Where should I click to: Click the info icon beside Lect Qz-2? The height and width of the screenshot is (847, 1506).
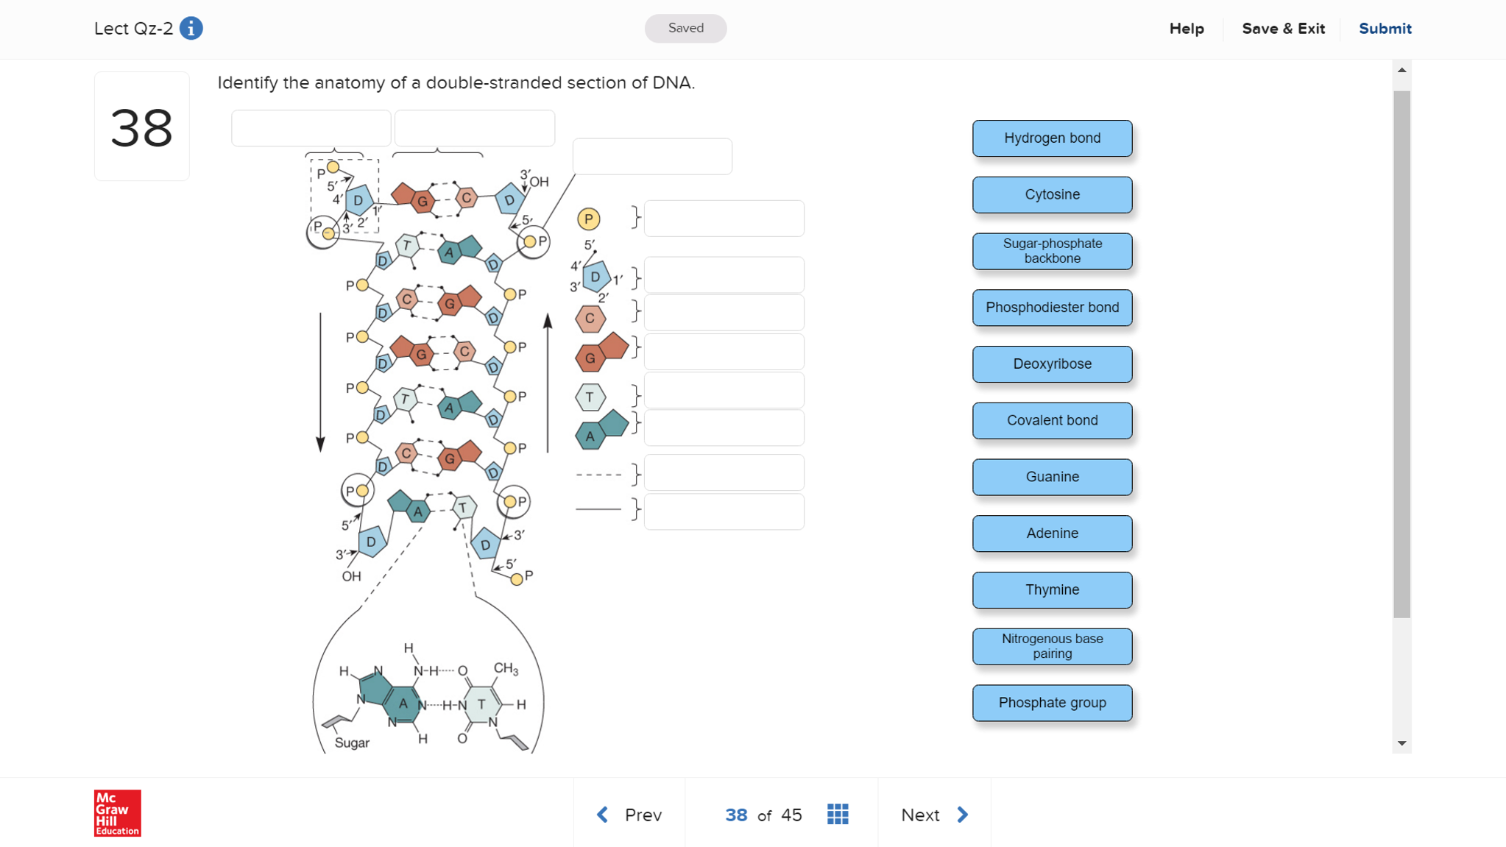[191, 29]
